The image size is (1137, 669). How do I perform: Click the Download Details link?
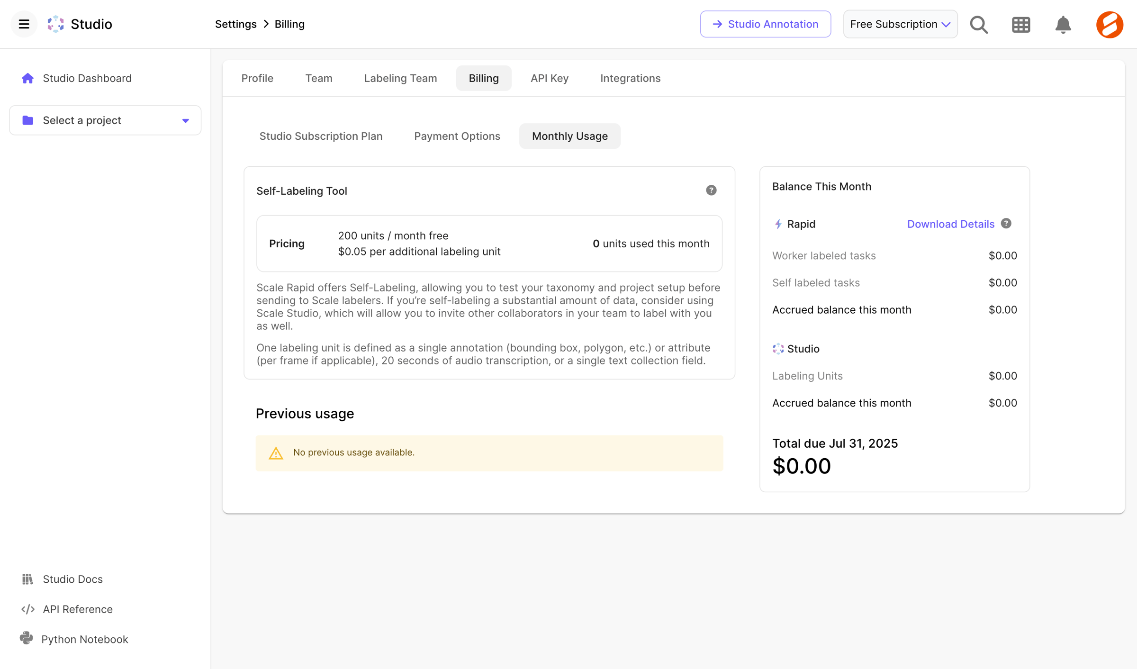[x=950, y=224]
